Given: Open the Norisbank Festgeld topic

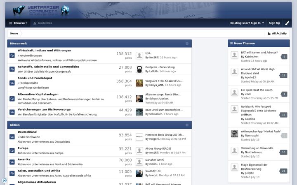Looking at the screenshot, I should tap(258, 111).
